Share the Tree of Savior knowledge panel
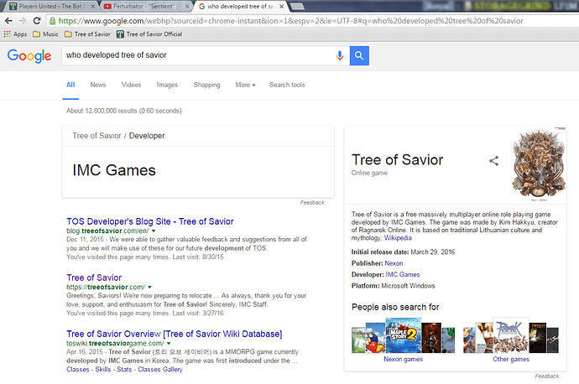 click(494, 160)
